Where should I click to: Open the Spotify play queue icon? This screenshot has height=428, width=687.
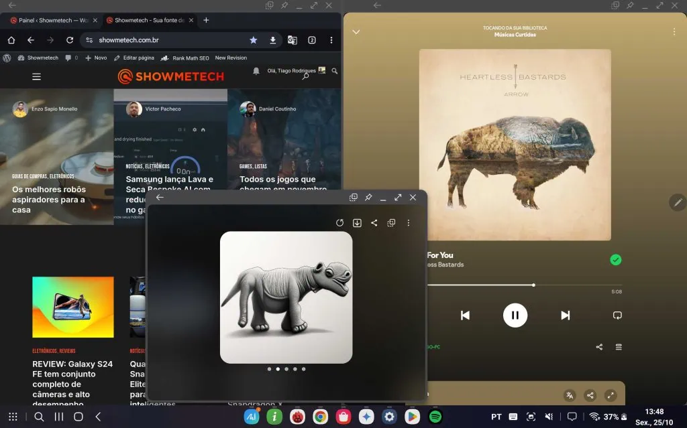(x=619, y=347)
